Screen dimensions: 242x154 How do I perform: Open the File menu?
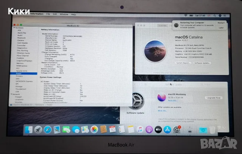(x=48, y=14)
